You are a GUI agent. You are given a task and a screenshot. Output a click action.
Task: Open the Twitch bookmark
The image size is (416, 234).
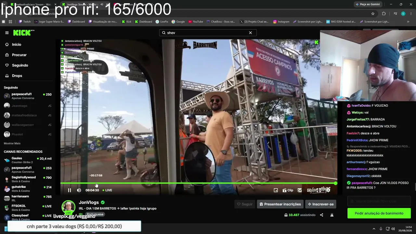[25, 22]
